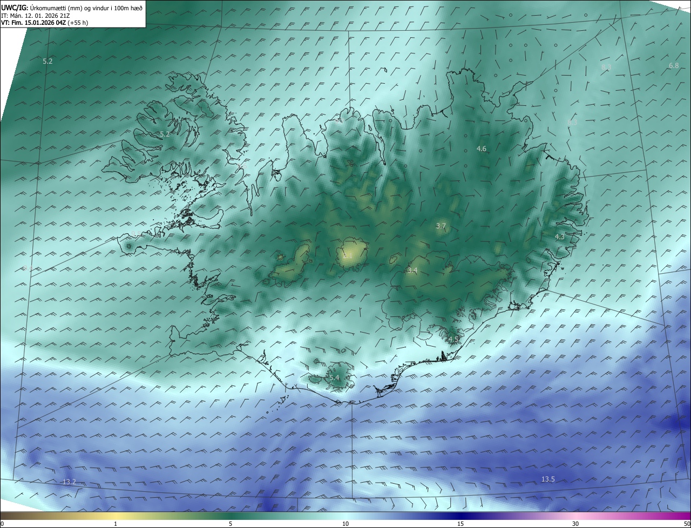Click the '30' tick on the color bar
Viewport: 691px width, 528px height.
coord(575,524)
